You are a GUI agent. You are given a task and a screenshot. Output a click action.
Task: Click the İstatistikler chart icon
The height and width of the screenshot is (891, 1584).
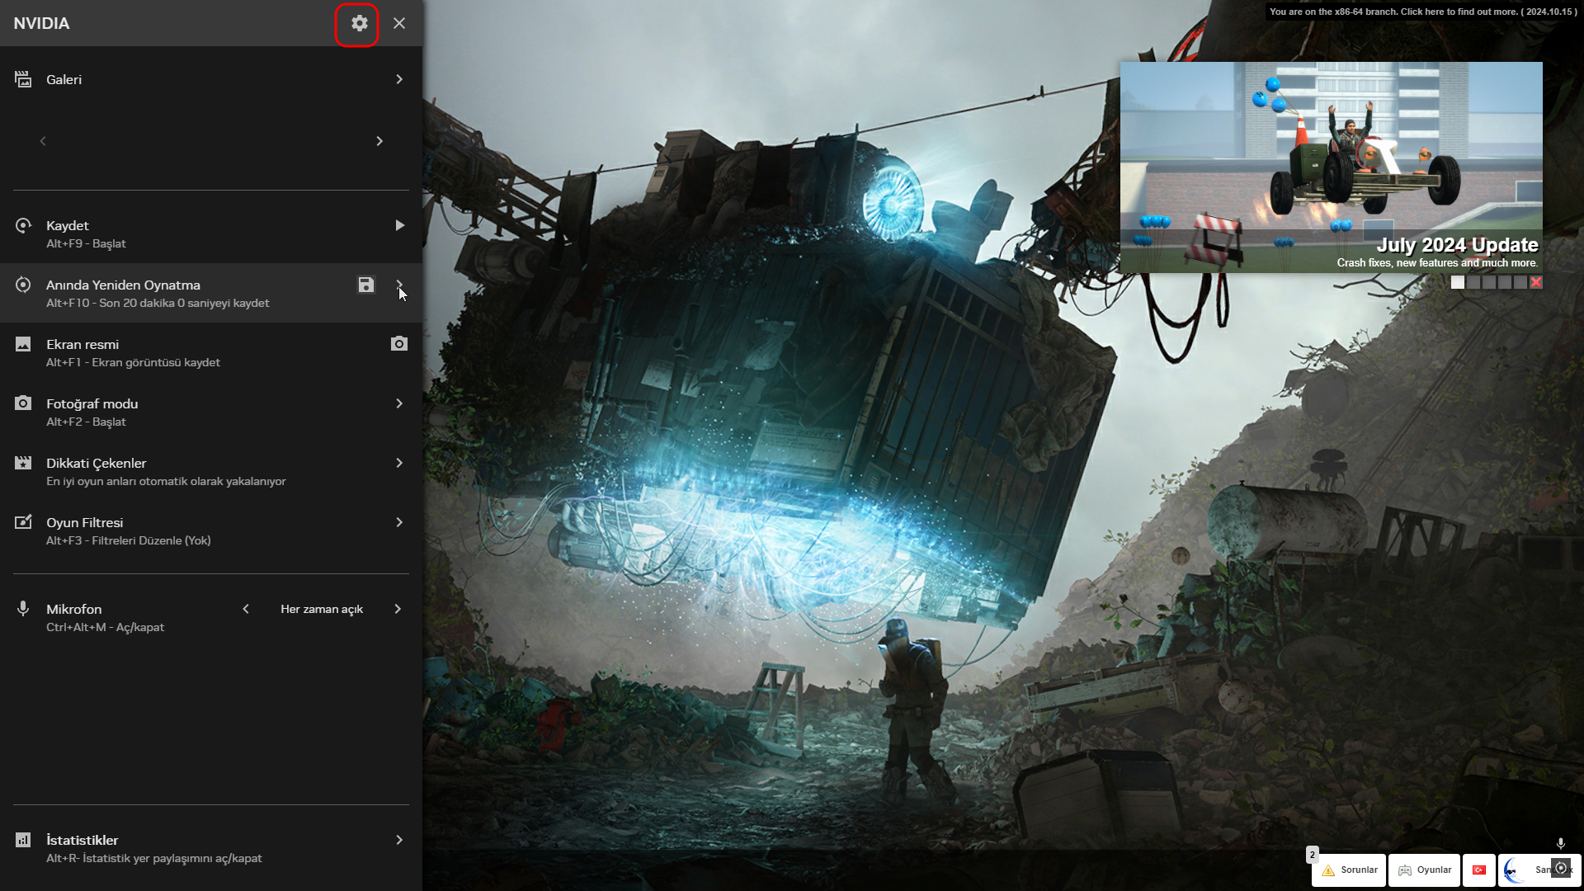tap(23, 840)
